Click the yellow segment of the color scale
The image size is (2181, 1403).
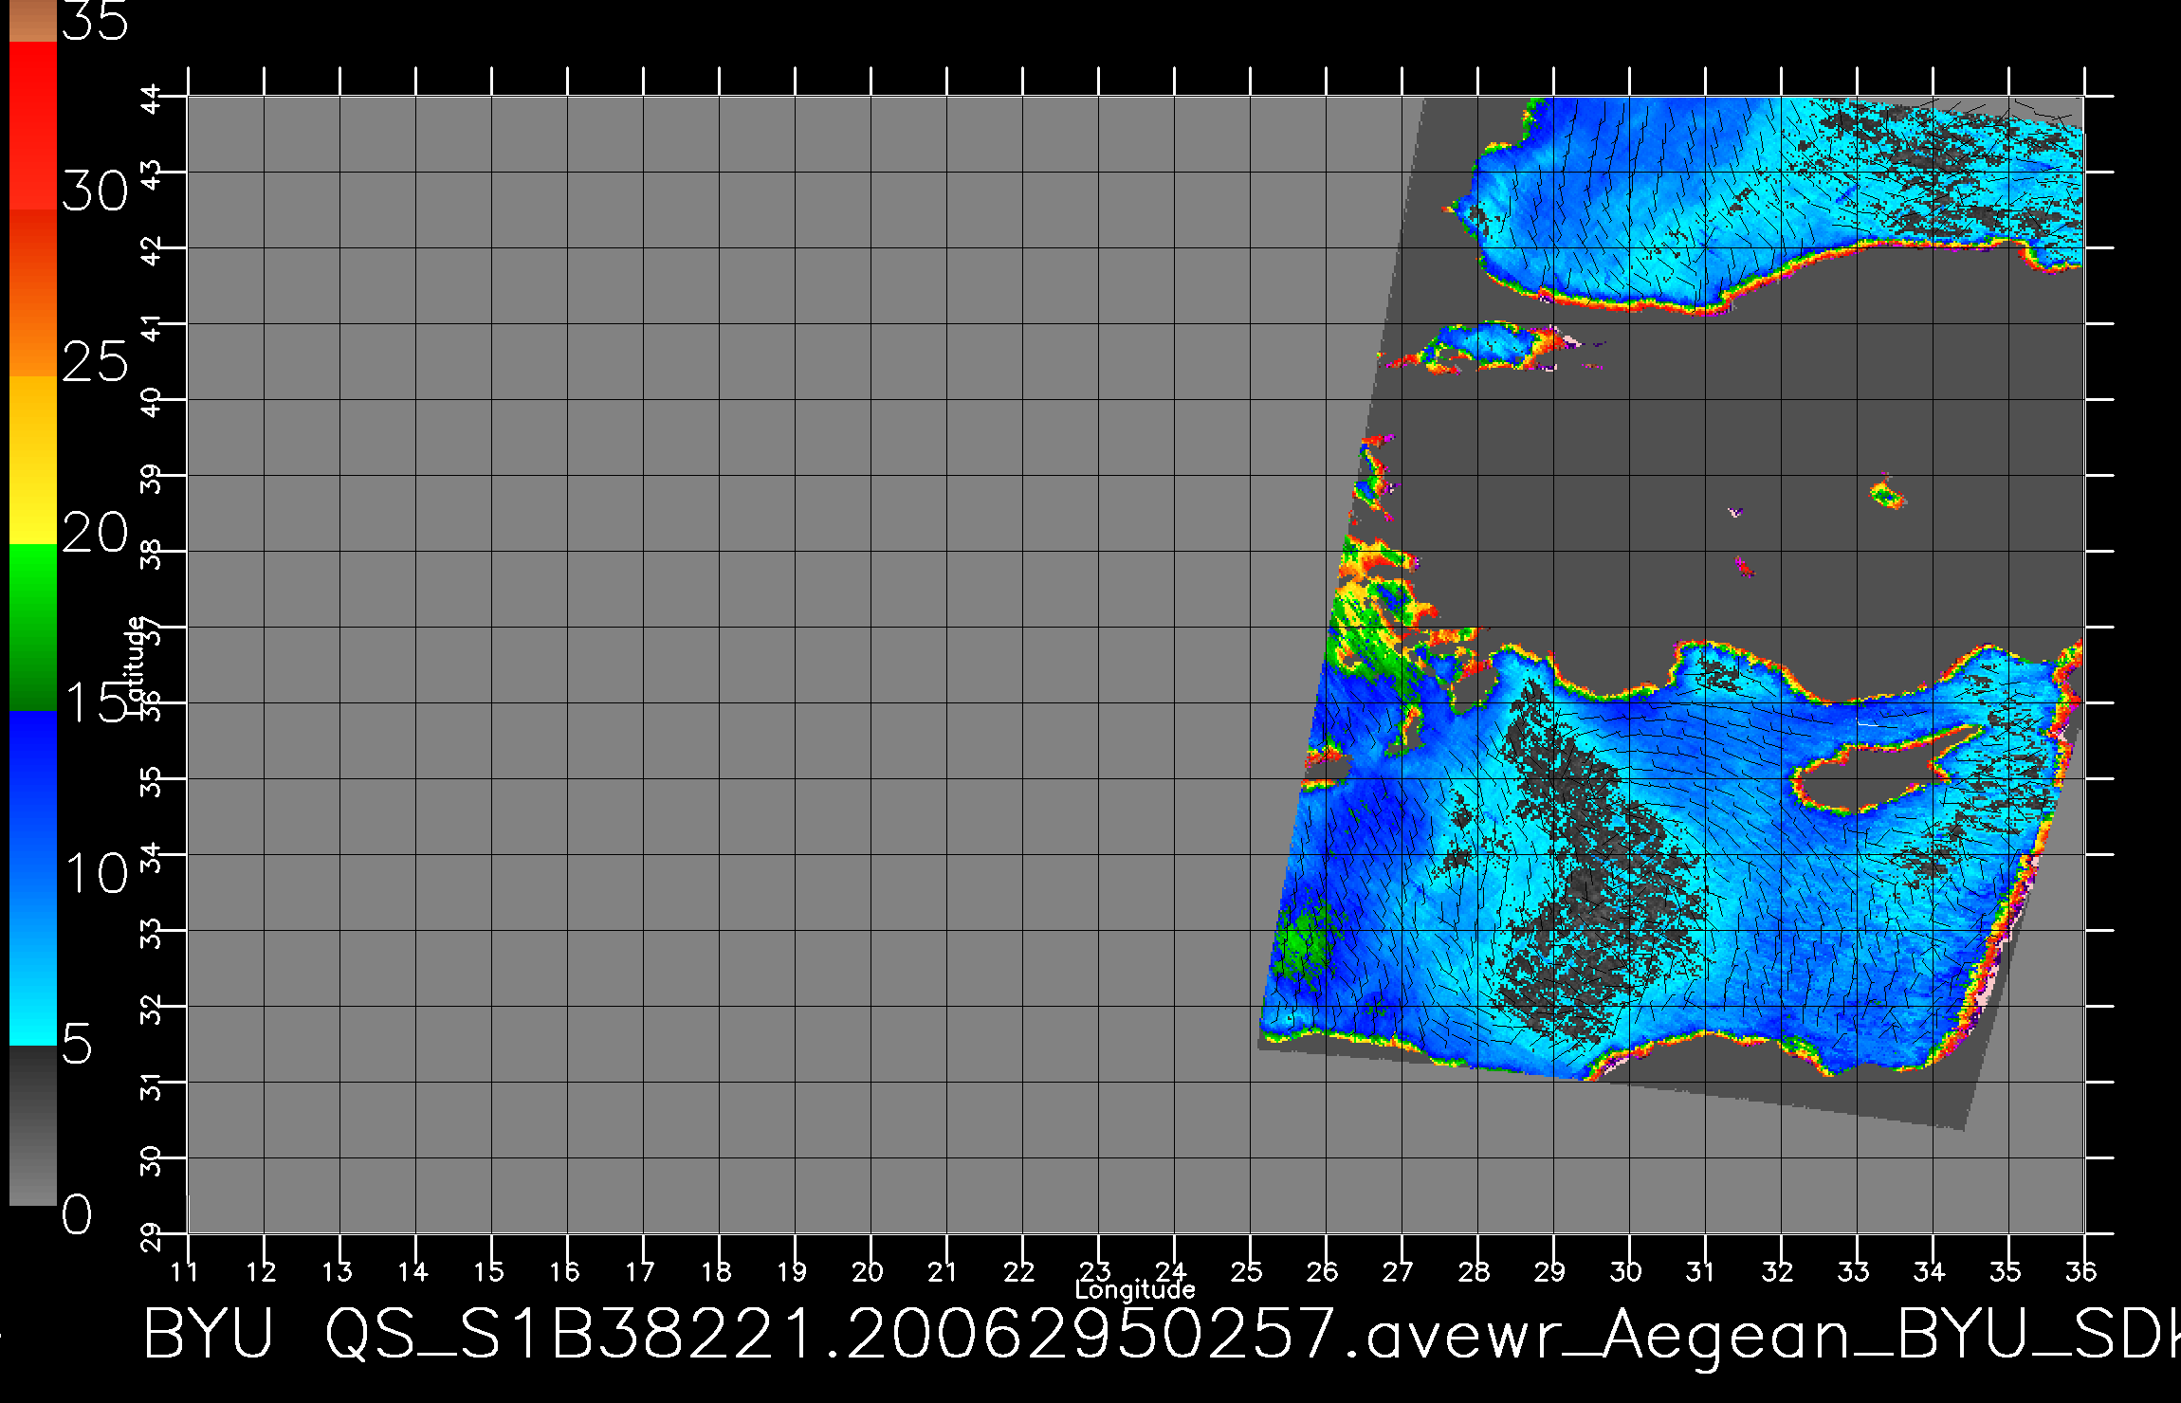point(32,460)
